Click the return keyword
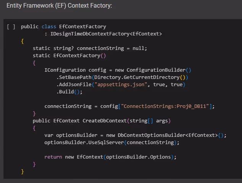This screenshot has height=183, width=242. coord(53,157)
